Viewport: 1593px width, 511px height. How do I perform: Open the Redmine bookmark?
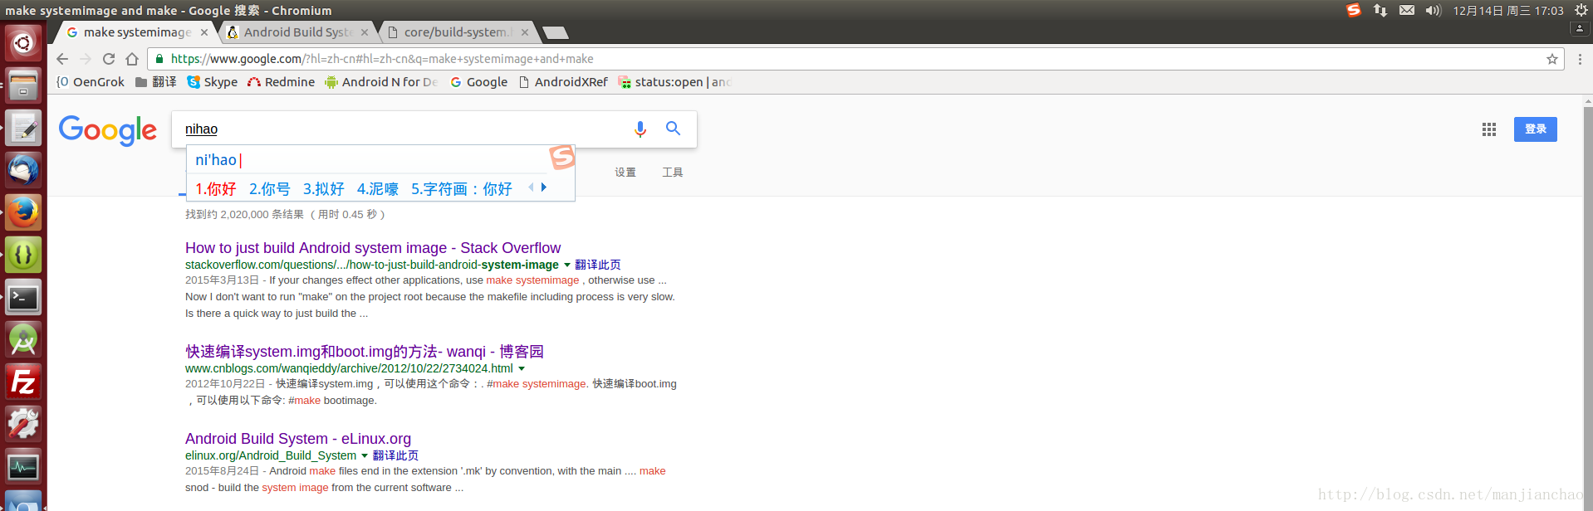tap(281, 82)
